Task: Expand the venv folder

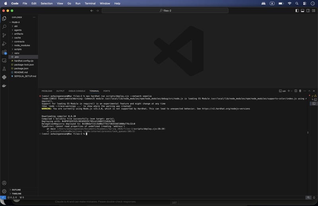Action: click(x=23, y=53)
